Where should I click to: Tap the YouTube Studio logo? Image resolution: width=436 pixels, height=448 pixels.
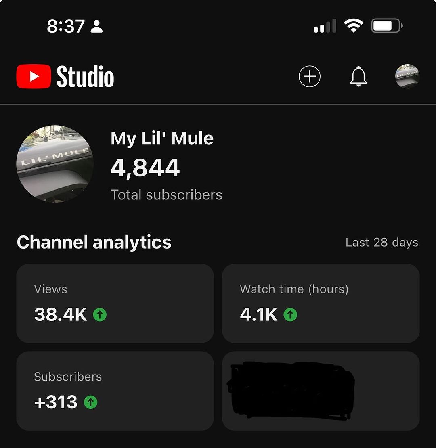coord(65,76)
